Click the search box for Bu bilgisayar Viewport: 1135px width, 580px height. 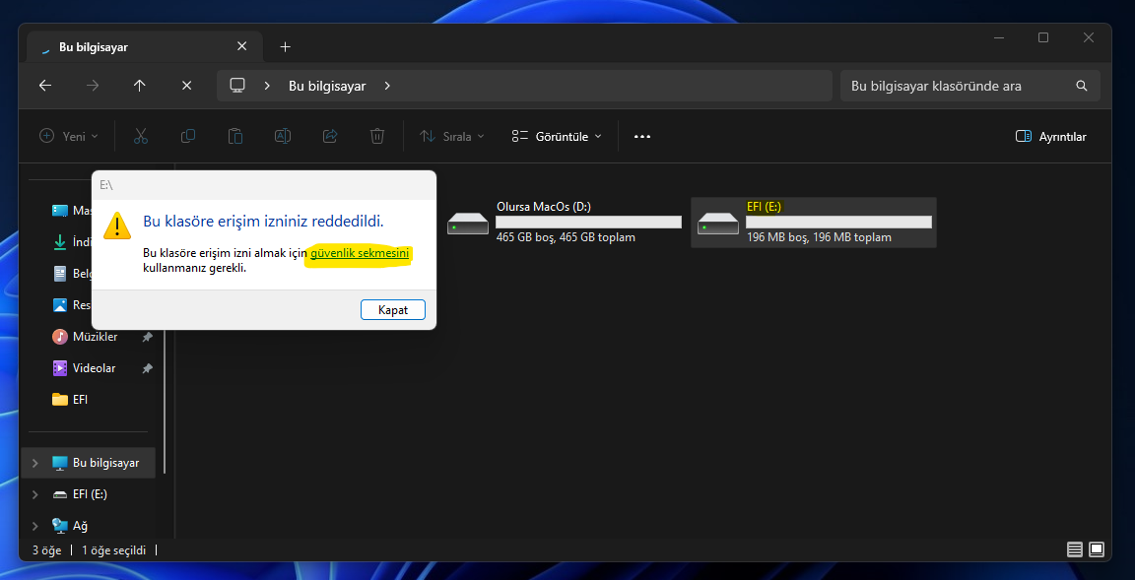(961, 86)
